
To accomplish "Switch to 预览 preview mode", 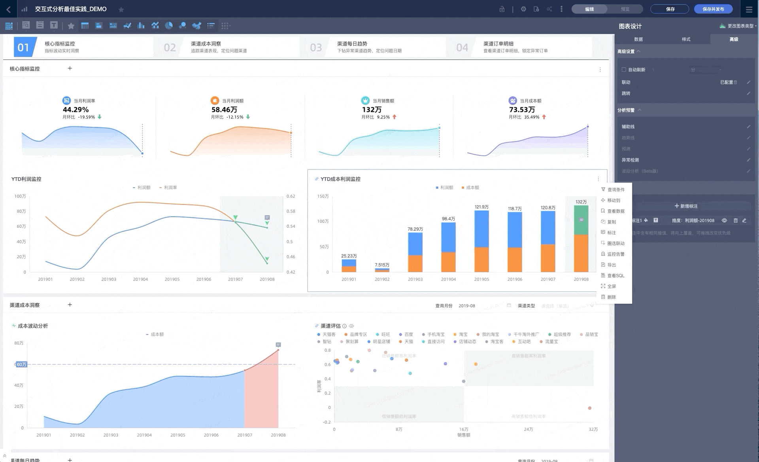I will tap(625, 9).
